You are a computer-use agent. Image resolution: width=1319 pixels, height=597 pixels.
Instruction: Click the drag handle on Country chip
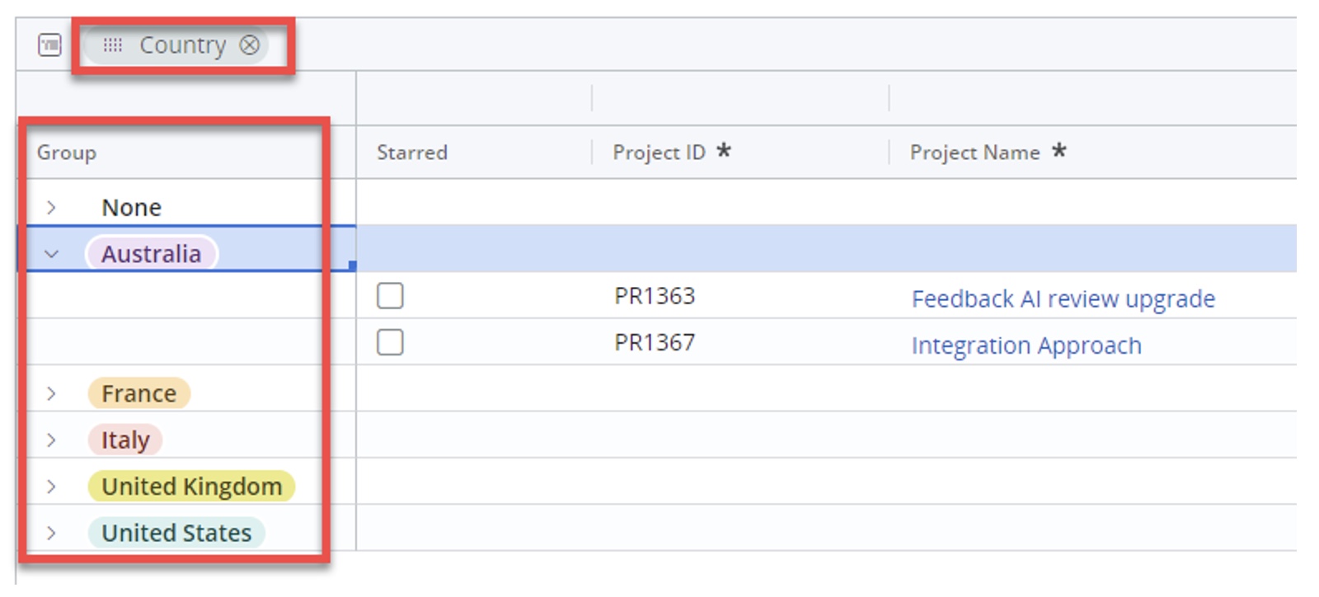[x=113, y=45]
